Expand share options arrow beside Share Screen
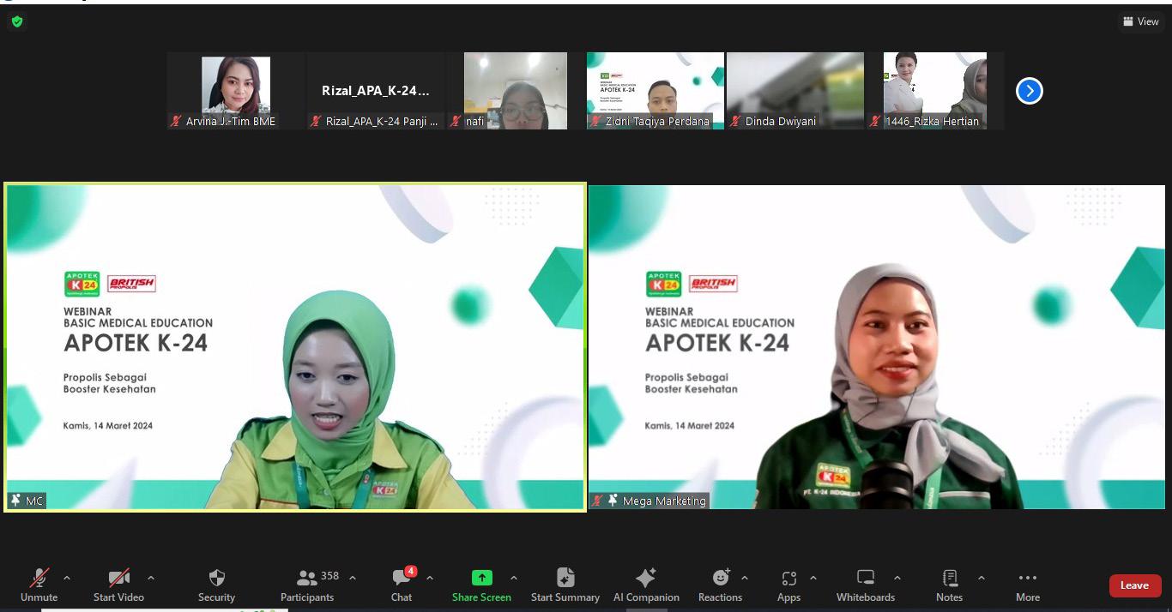 (514, 578)
